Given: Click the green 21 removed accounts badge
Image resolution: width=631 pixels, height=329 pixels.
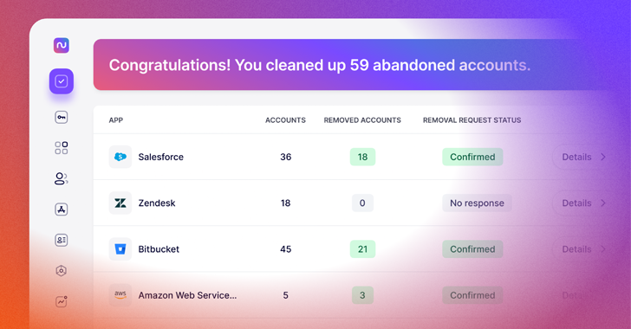Looking at the screenshot, I should click(x=362, y=249).
